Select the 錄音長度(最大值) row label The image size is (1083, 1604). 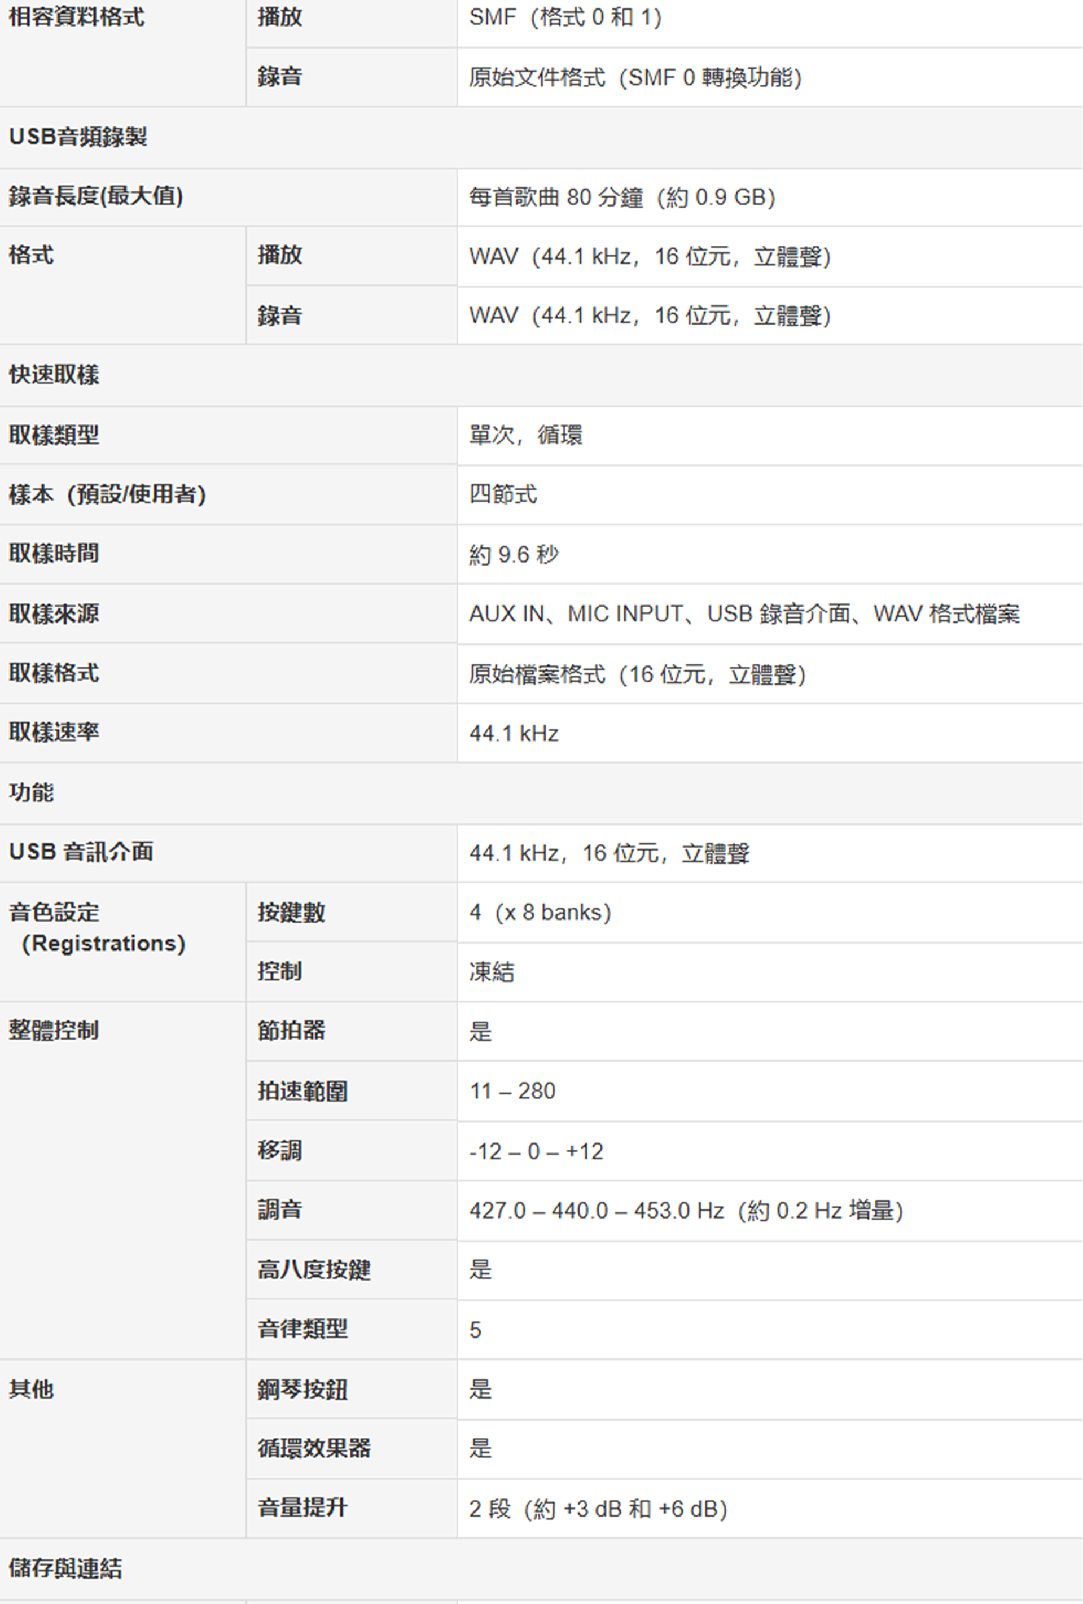(x=96, y=196)
